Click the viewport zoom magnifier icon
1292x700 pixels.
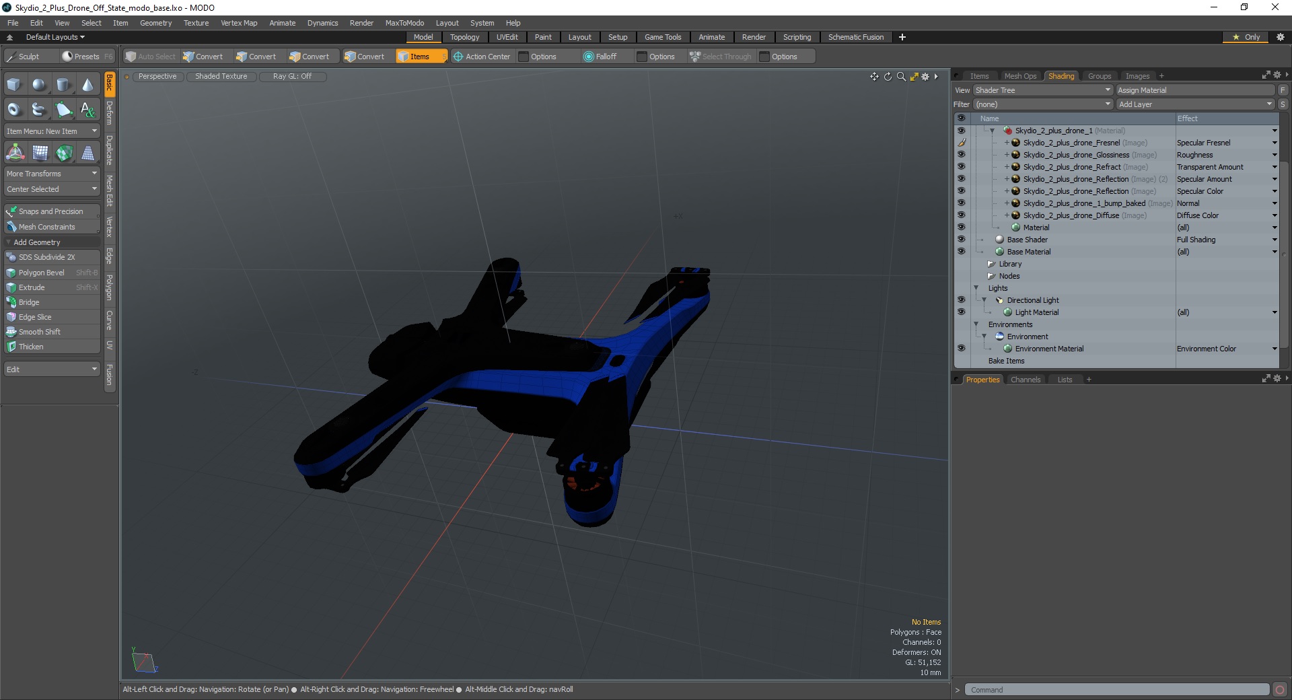901,77
